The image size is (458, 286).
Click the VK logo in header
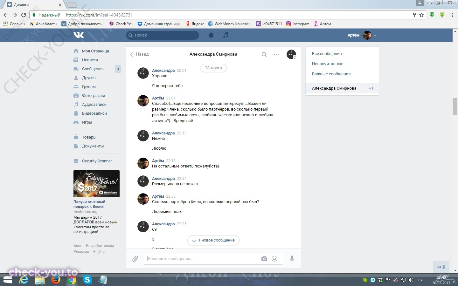point(79,35)
